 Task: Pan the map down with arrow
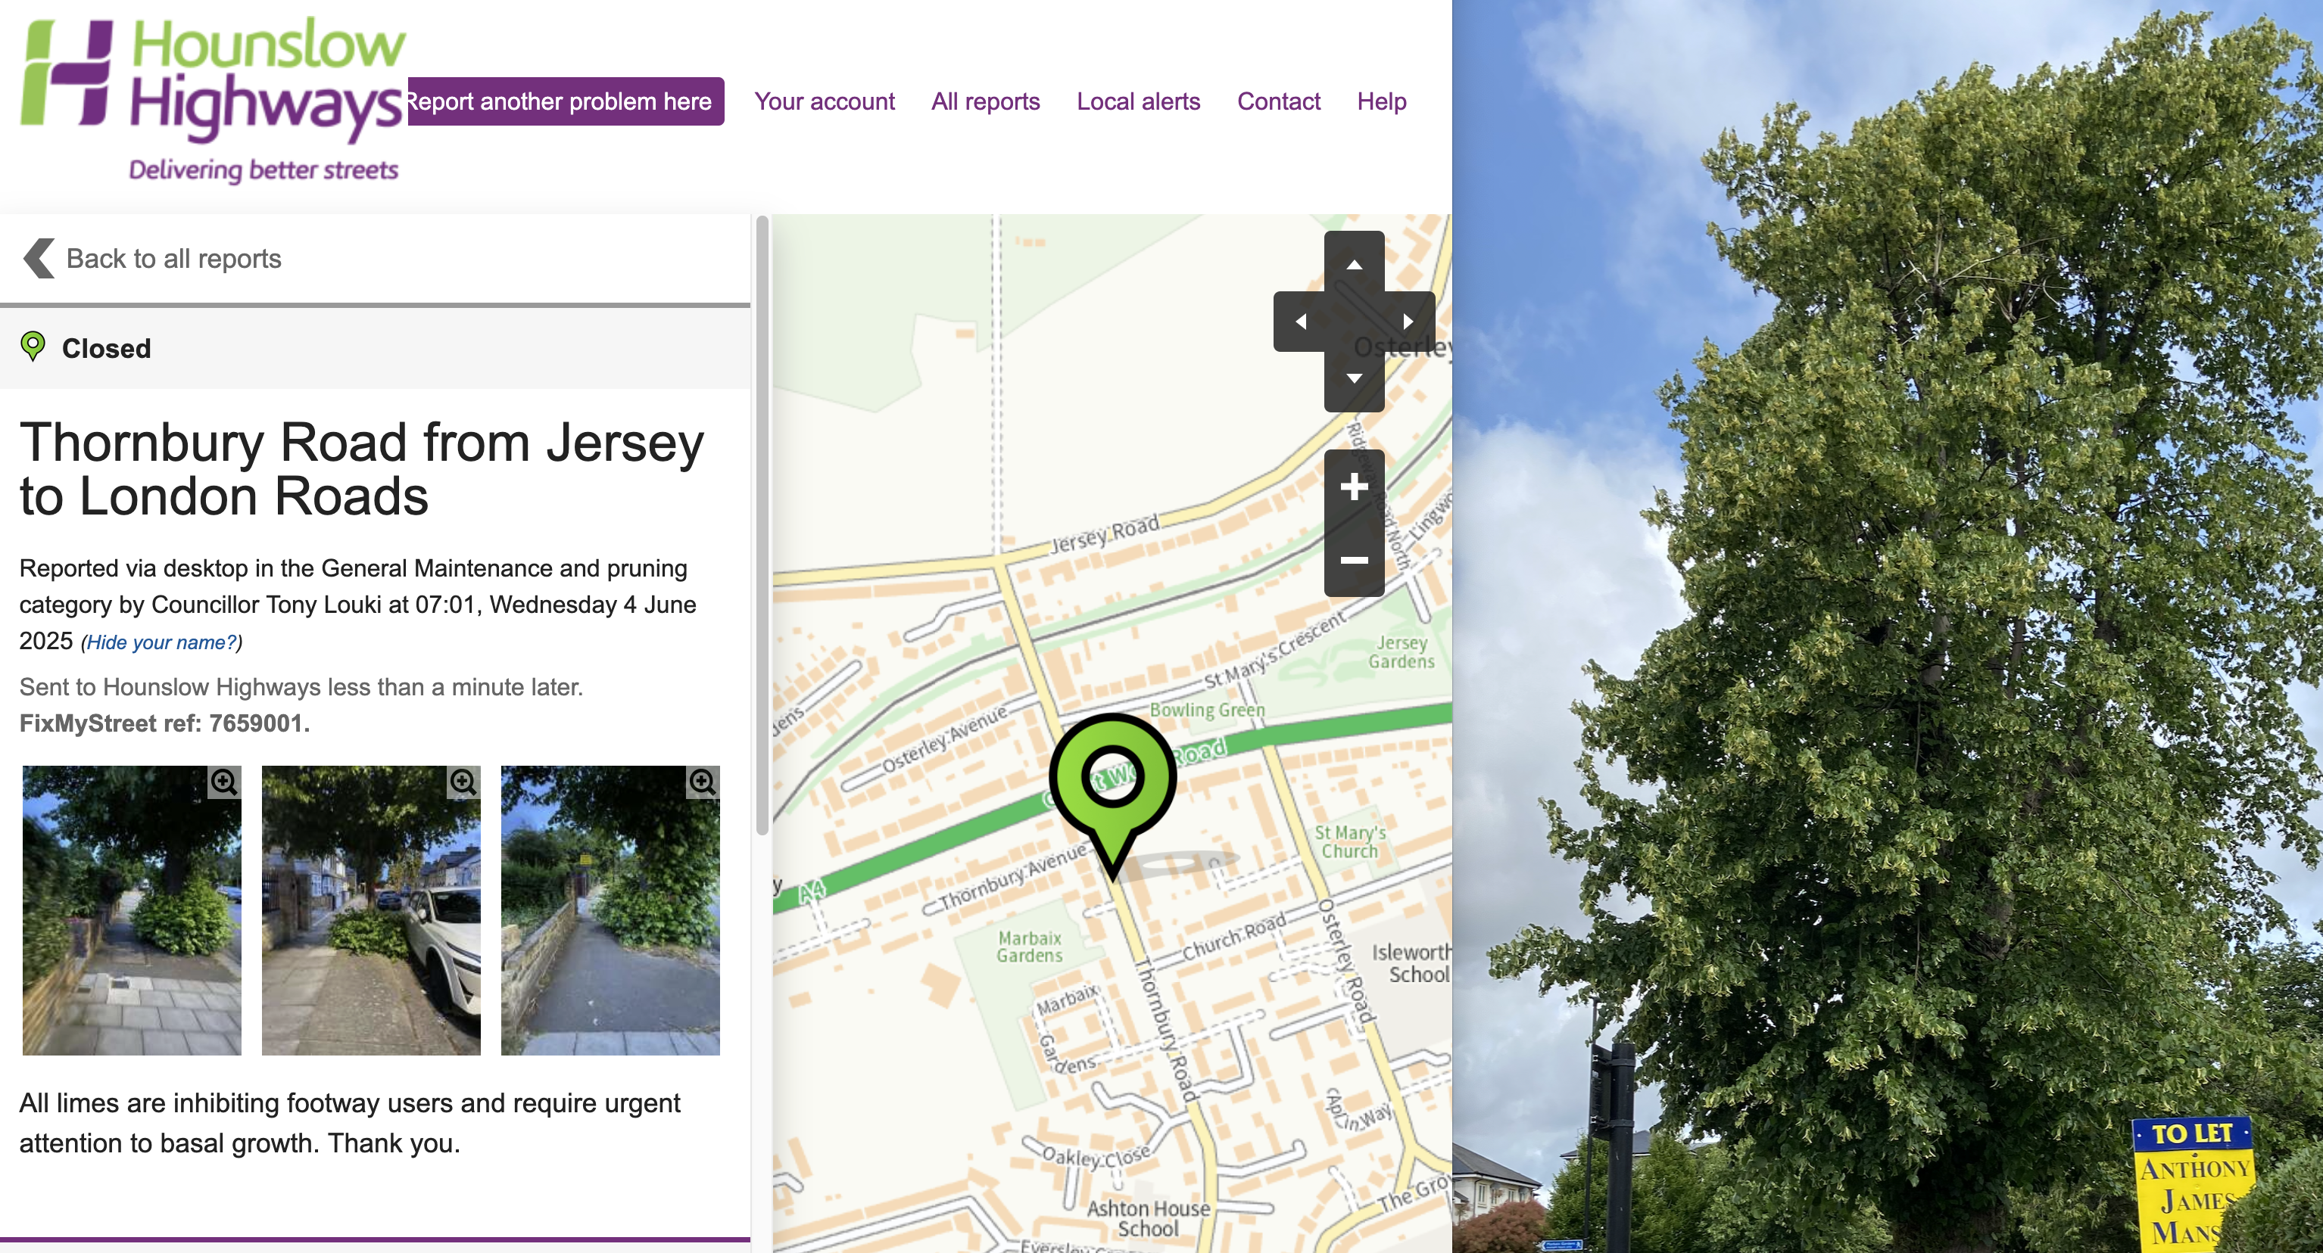(1354, 380)
